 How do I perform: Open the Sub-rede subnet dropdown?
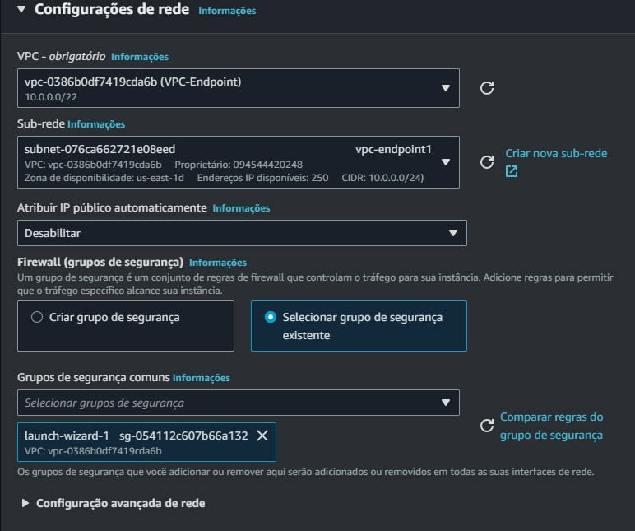coord(239,162)
